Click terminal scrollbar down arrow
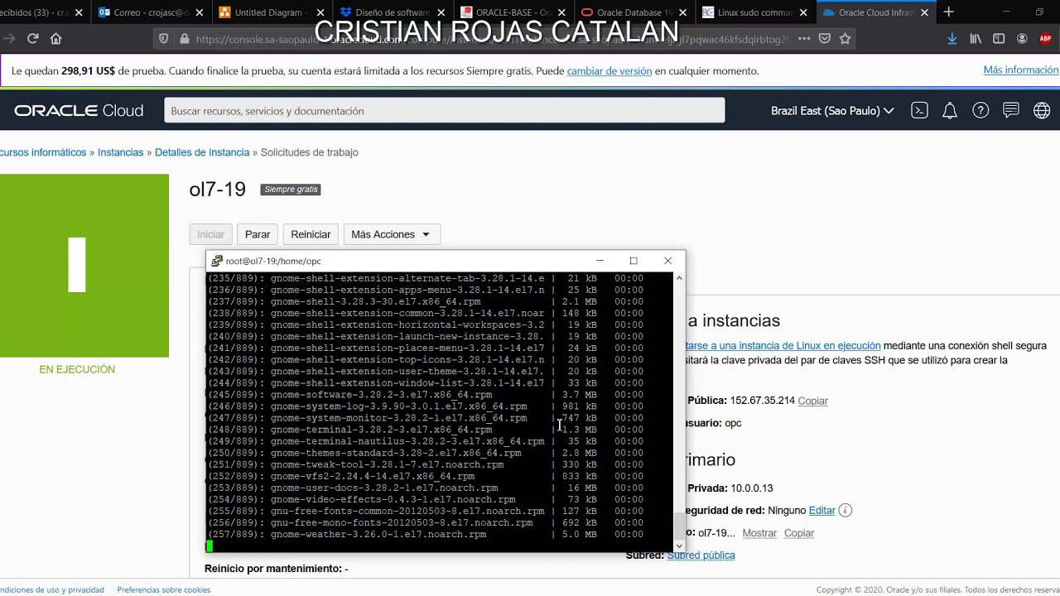The image size is (1060, 596). 680,546
